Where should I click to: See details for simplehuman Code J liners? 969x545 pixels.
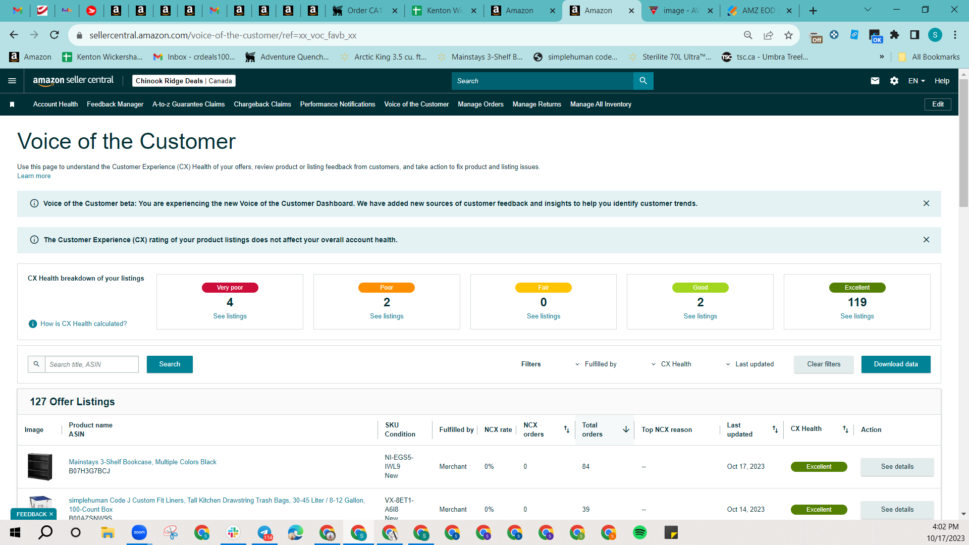pos(897,510)
